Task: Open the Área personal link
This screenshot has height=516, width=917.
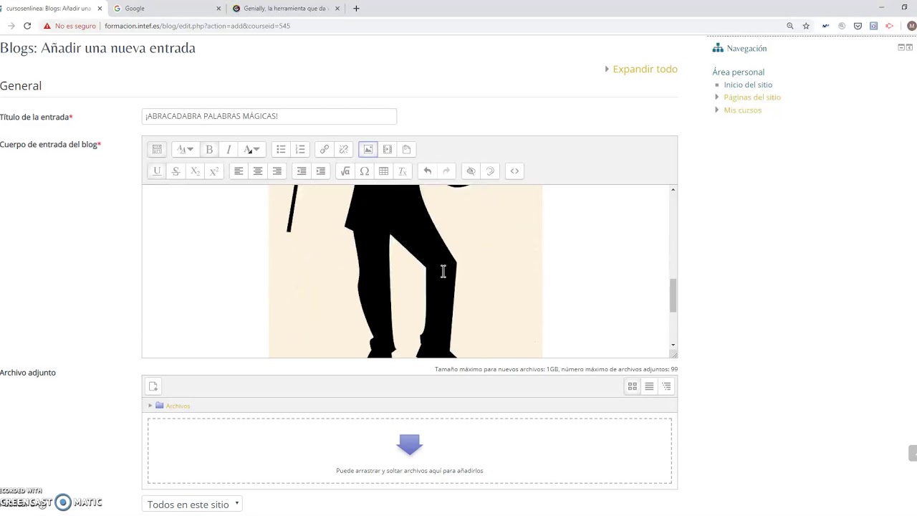Action: point(738,72)
